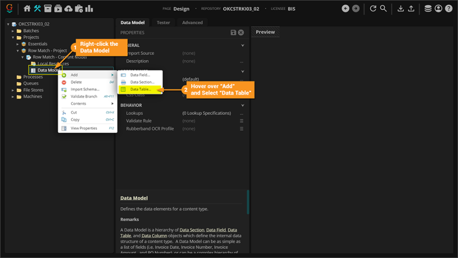Collapse the Row Match - Project node
The width and height of the screenshot is (458, 258).
tap(17, 50)
